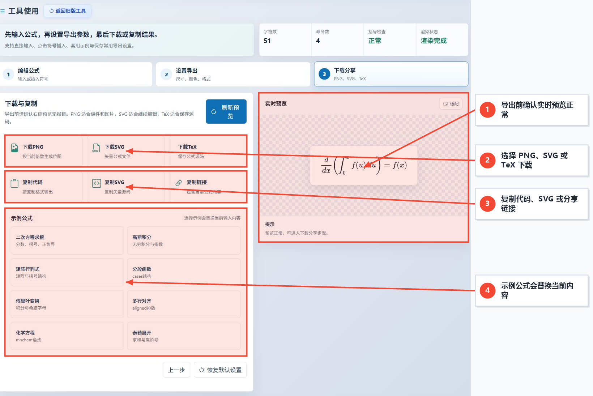The width and height of the screenshot is (593, 396).
Task: Select step 3 下载分享 tab
Action: point(391,74)
